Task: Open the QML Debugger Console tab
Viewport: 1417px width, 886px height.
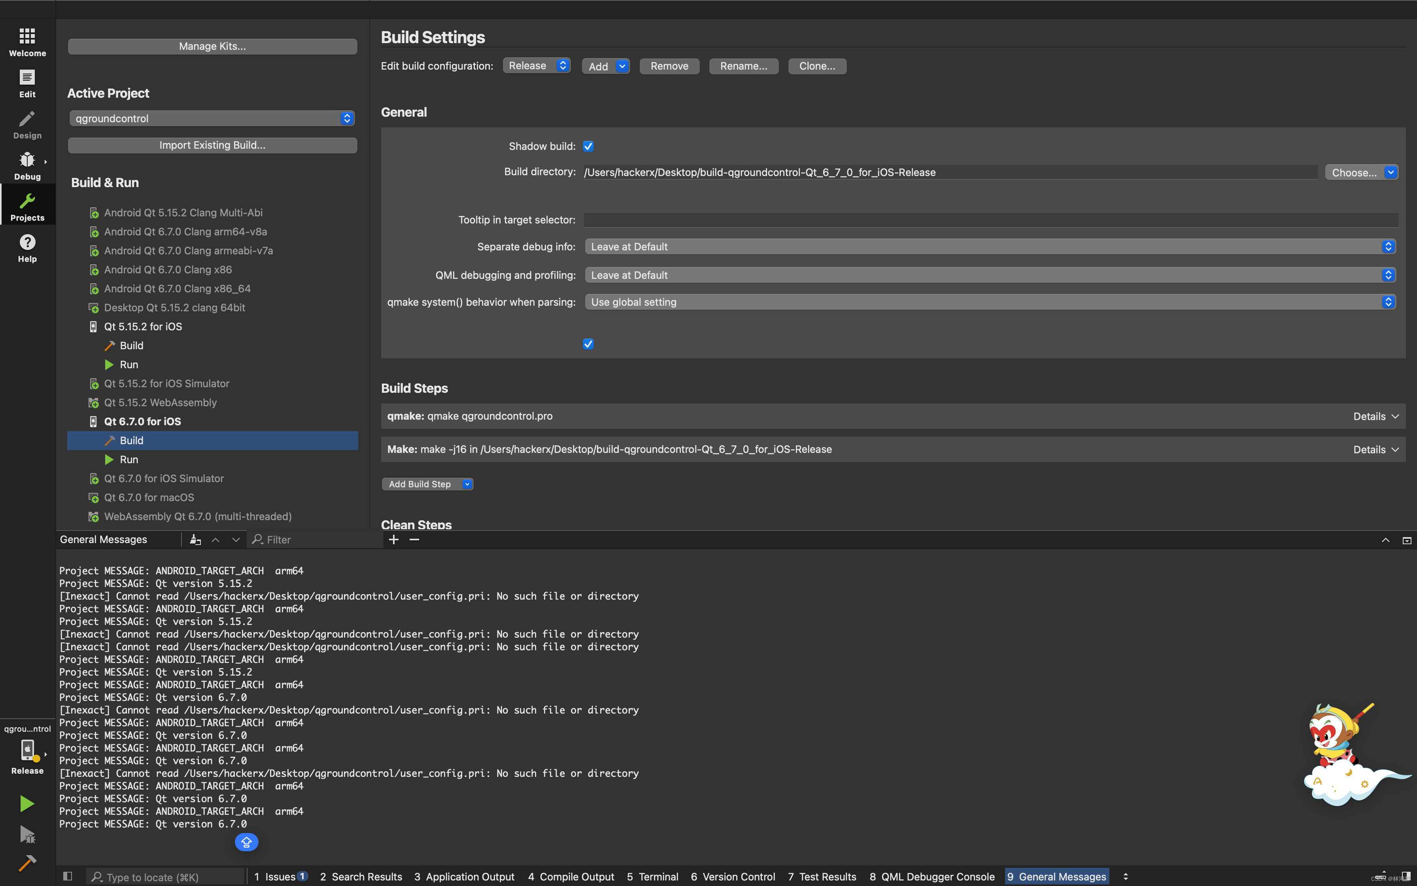Action: coord(931,876)
